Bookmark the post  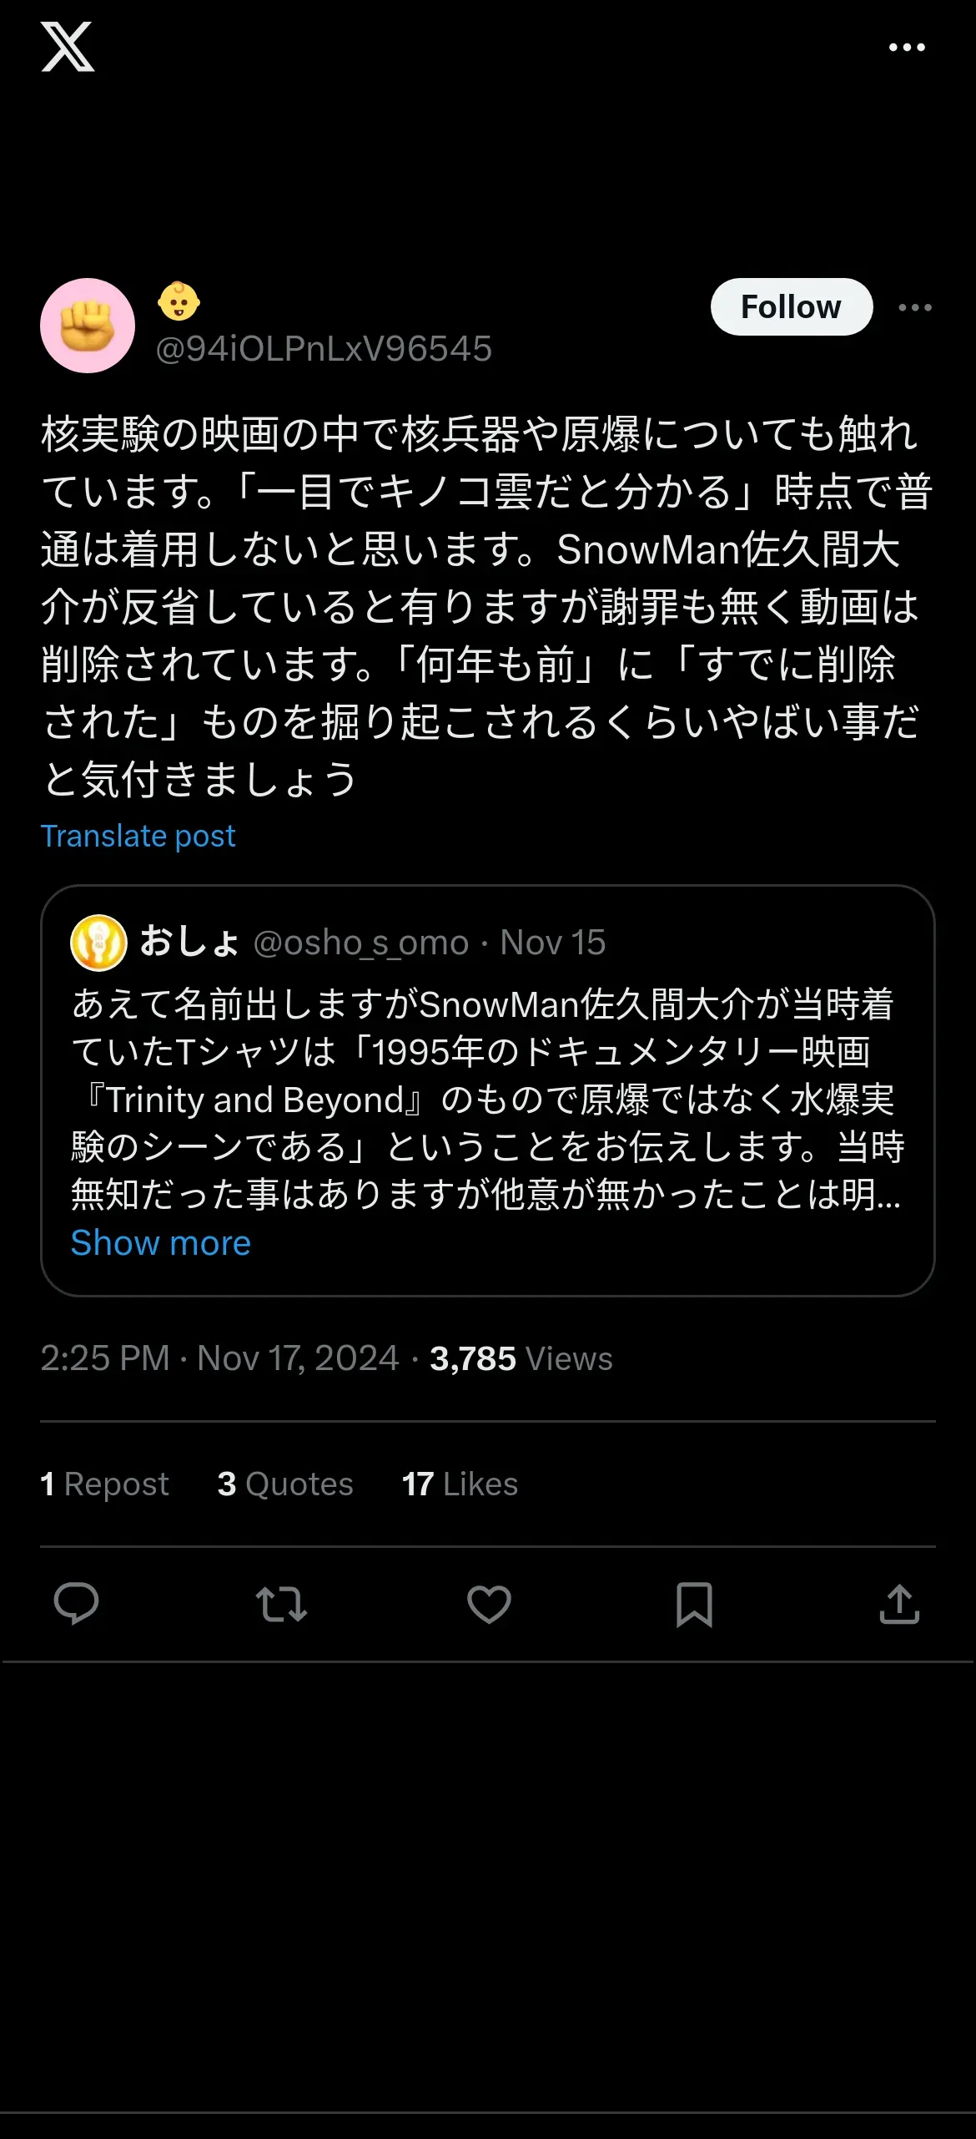tap(694, 1604)
